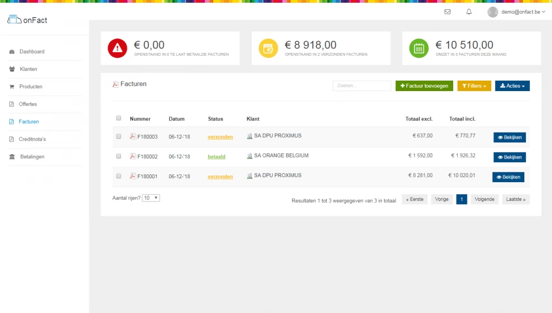Go to Klanten in the sidebar
The width and height of the screenshot is (552, 313).
[28, 69]
